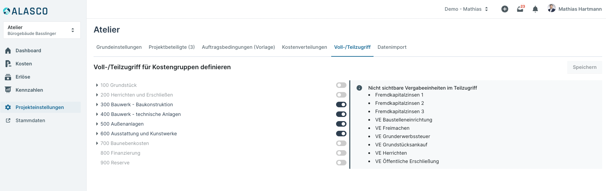The width and height of the screenshot is (606, 191).
Task: Open the Datenimport tab
Action: pyautogui.click(x=392, y=47)
